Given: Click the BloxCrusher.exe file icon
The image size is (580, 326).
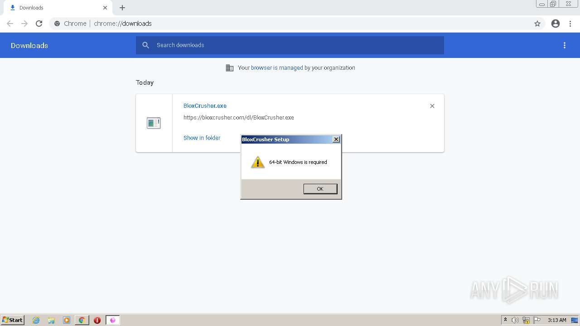Looking at the screenshot, I should pyautogui.click(x=154, y=123).
